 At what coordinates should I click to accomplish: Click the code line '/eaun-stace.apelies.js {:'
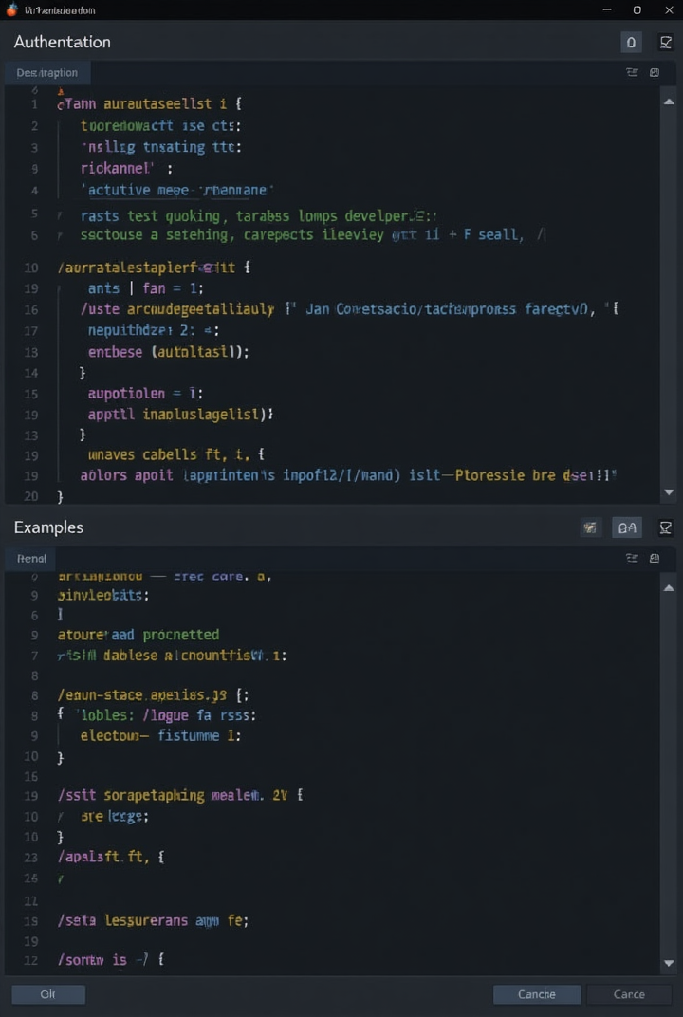[154, 696]
